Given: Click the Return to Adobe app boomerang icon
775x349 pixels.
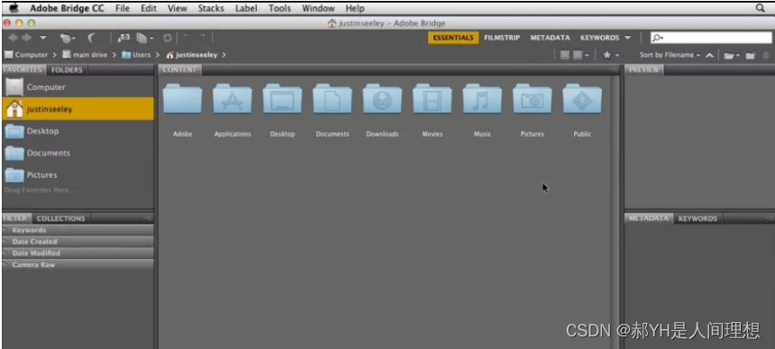Looking at the screenshot, I should pyautogui.click(x=91, y=38).
